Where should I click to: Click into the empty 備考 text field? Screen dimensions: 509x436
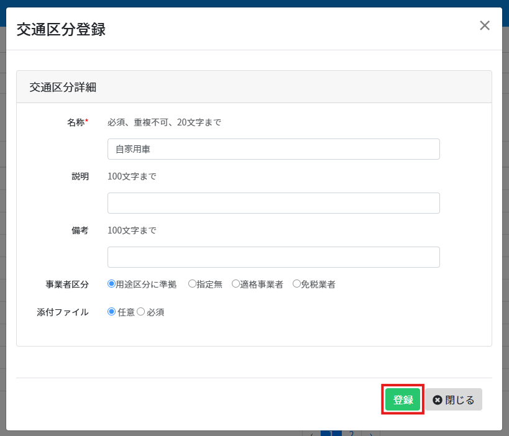pos(273,257)
